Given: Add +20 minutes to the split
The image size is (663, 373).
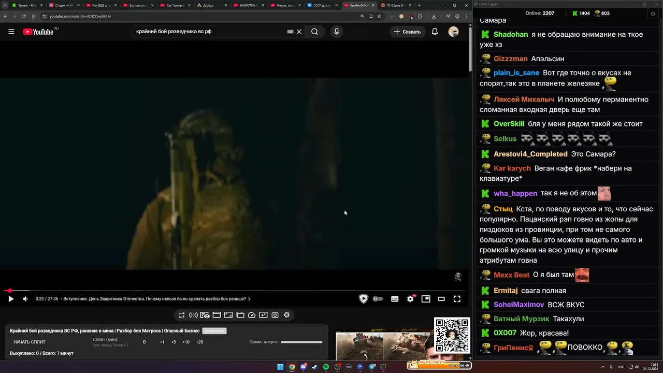Looking at the screenshot, I should pos(199,342).
